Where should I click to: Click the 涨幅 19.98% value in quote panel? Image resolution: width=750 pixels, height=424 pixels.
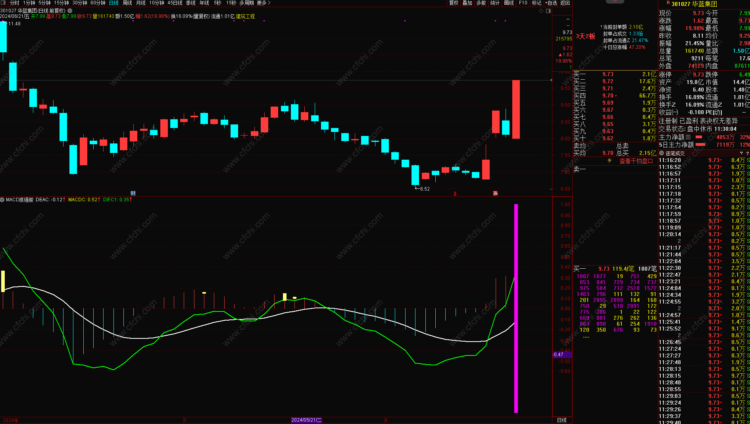[x=695, y=28]
